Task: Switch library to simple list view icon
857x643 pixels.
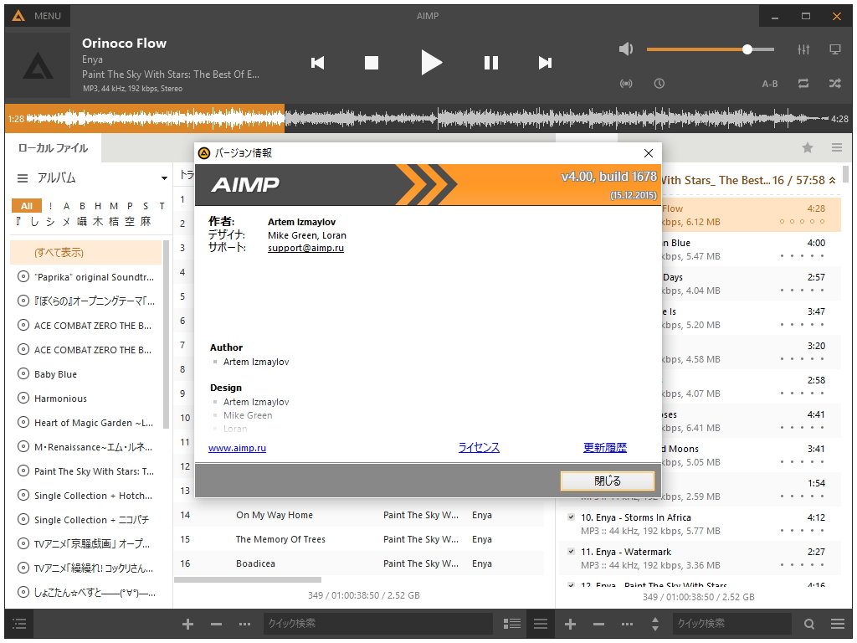Action: coord(541,623)
